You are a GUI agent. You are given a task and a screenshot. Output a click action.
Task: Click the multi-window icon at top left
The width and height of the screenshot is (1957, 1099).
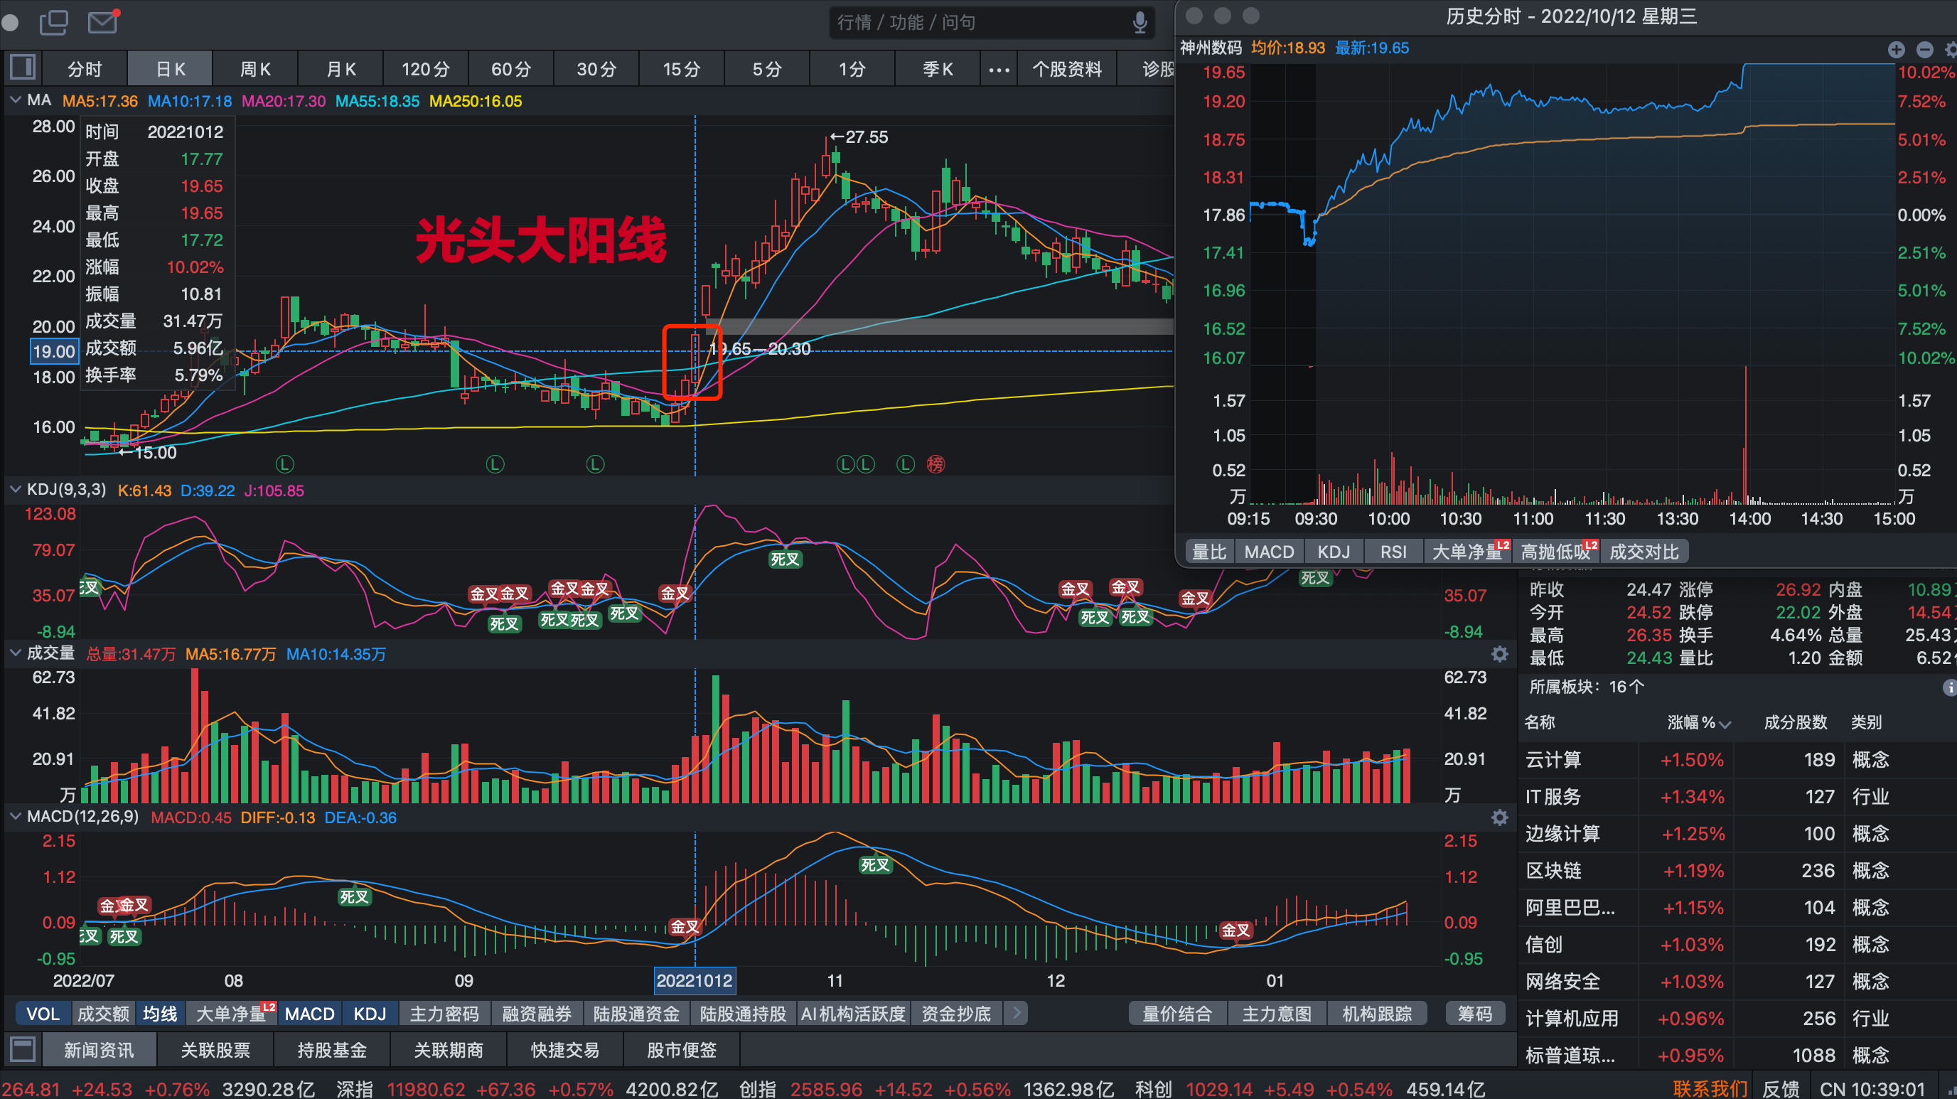click(54, 21)
